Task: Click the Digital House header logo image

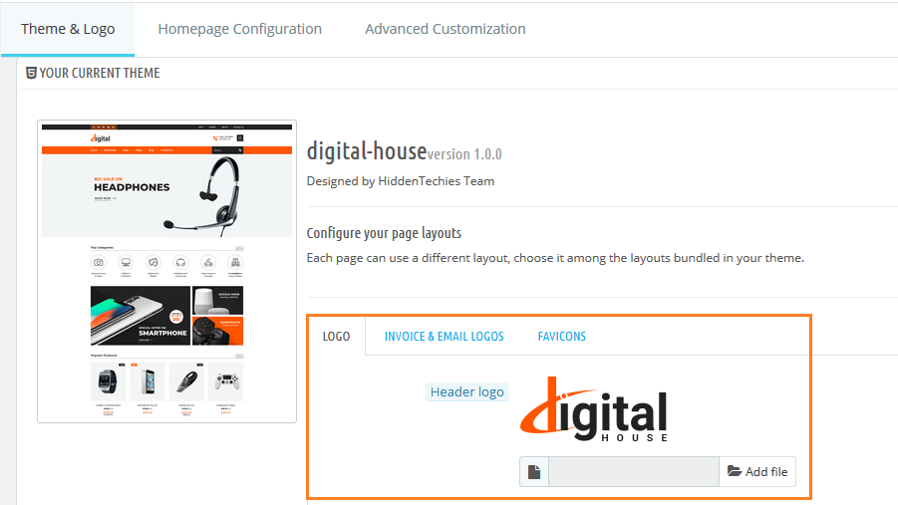Action: click(x=594, y=410)
